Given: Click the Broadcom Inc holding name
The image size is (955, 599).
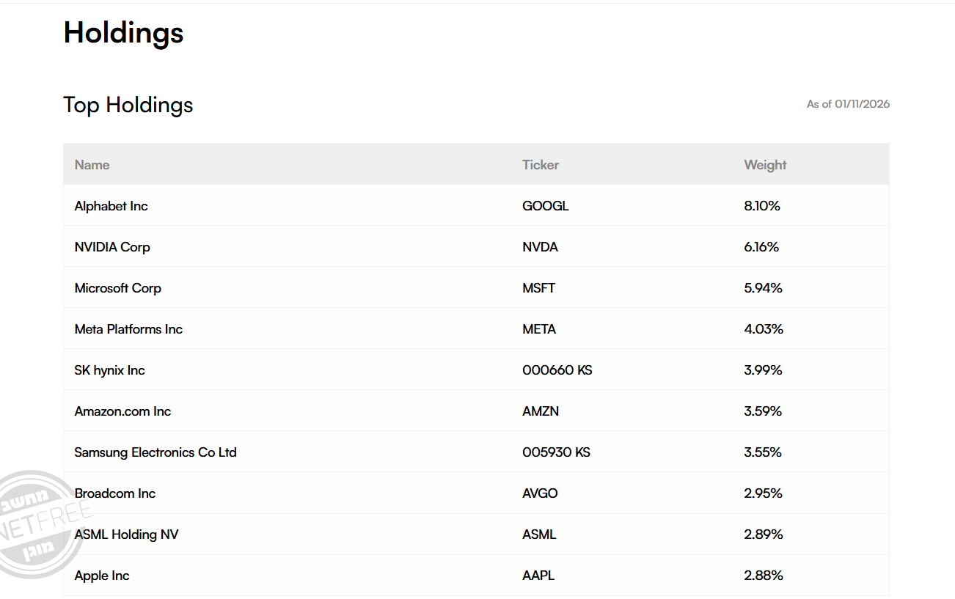Looking at the screenshot, I should pos(115,493).
